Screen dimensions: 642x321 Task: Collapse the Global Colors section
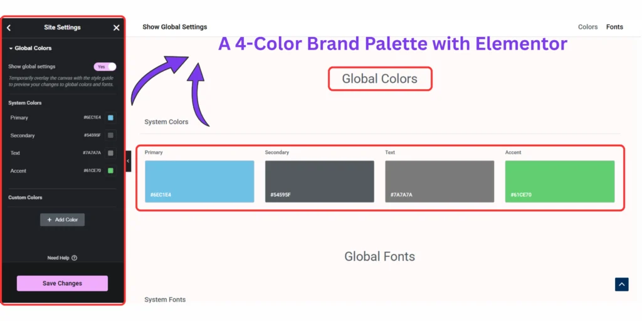pos(30,48)
